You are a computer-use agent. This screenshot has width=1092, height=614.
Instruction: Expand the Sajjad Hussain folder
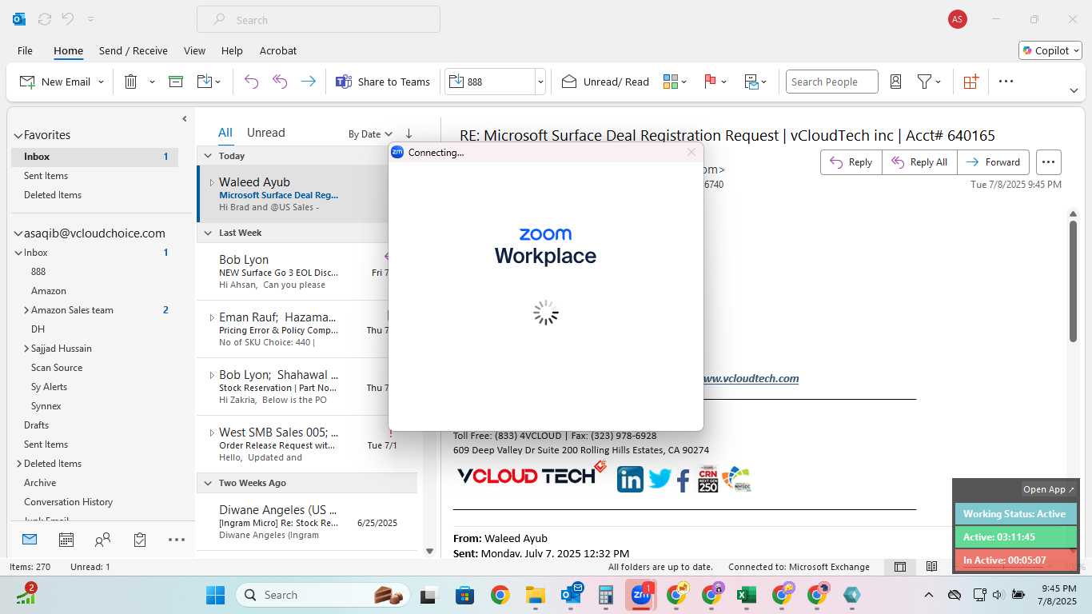[x=26, y=349]
